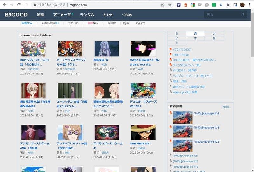Bookmark this page with the star icon

tap(170, 5)
